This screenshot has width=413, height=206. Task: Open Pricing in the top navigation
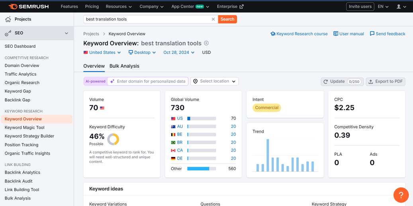(x=92, y=6)
